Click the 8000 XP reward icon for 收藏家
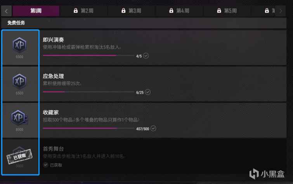 coord(19,118)
